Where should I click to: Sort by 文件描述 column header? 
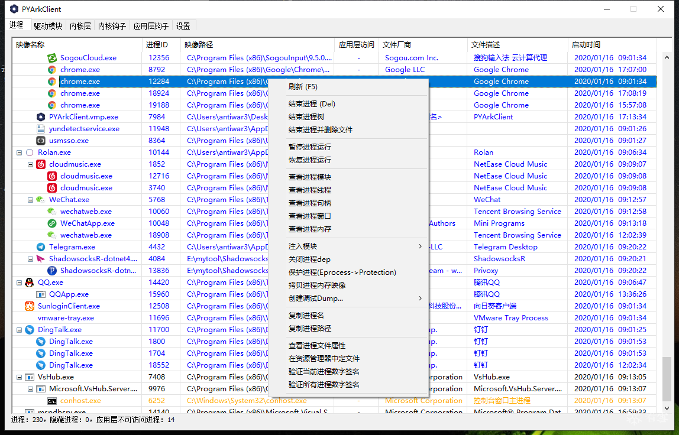coord(517,44)
